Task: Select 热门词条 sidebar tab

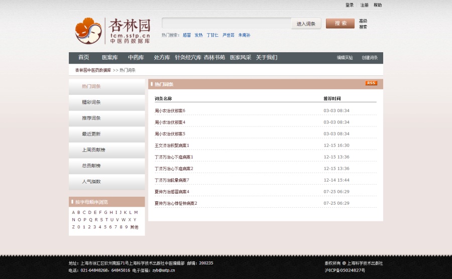Action: [106, 86]
